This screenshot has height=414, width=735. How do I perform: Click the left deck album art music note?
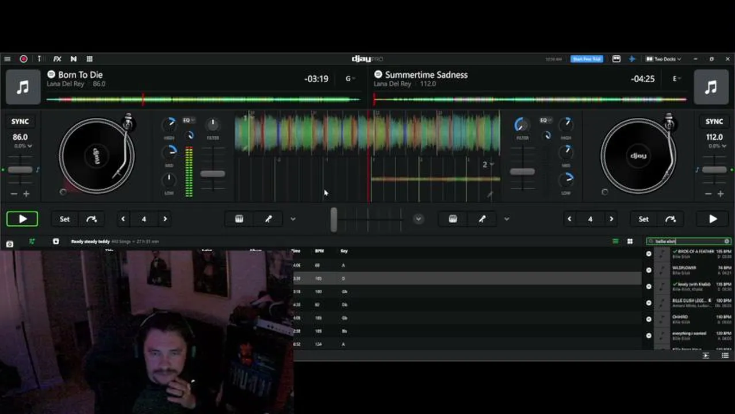click(x=23, y=87)
